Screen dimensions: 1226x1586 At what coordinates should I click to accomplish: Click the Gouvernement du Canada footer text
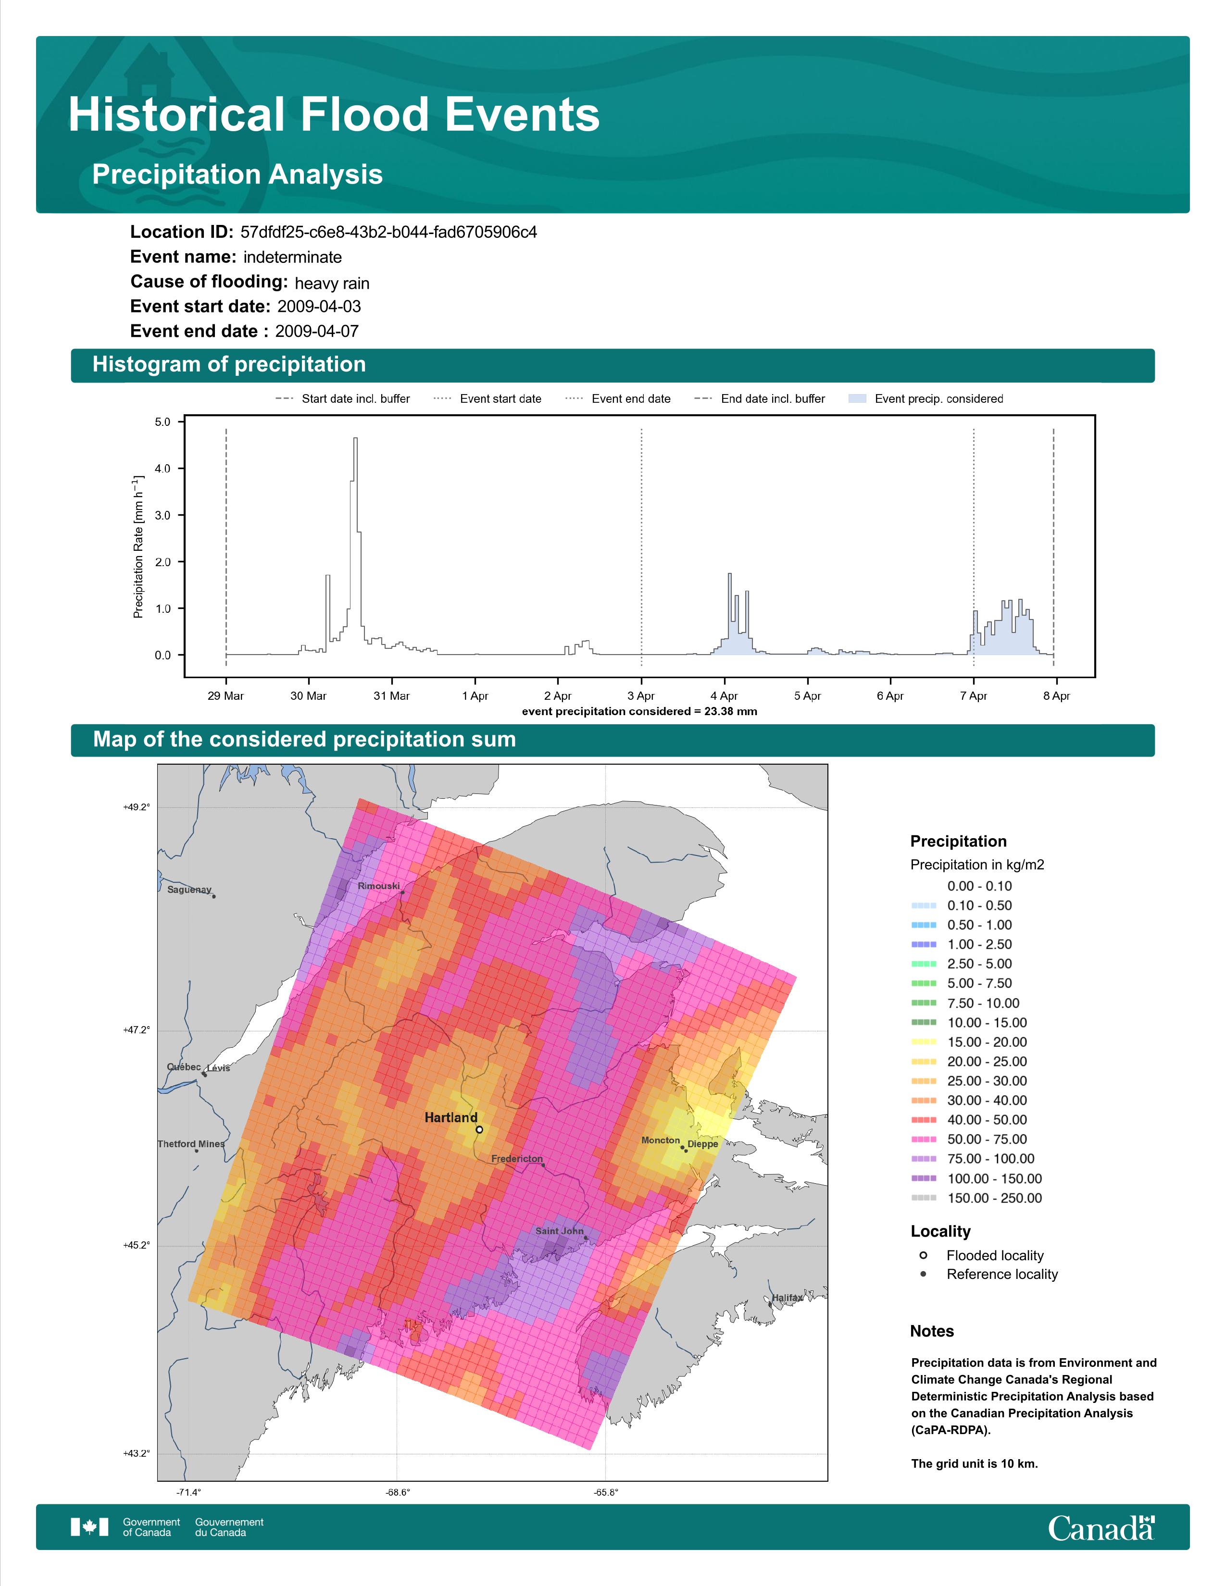click(229, 1526)
